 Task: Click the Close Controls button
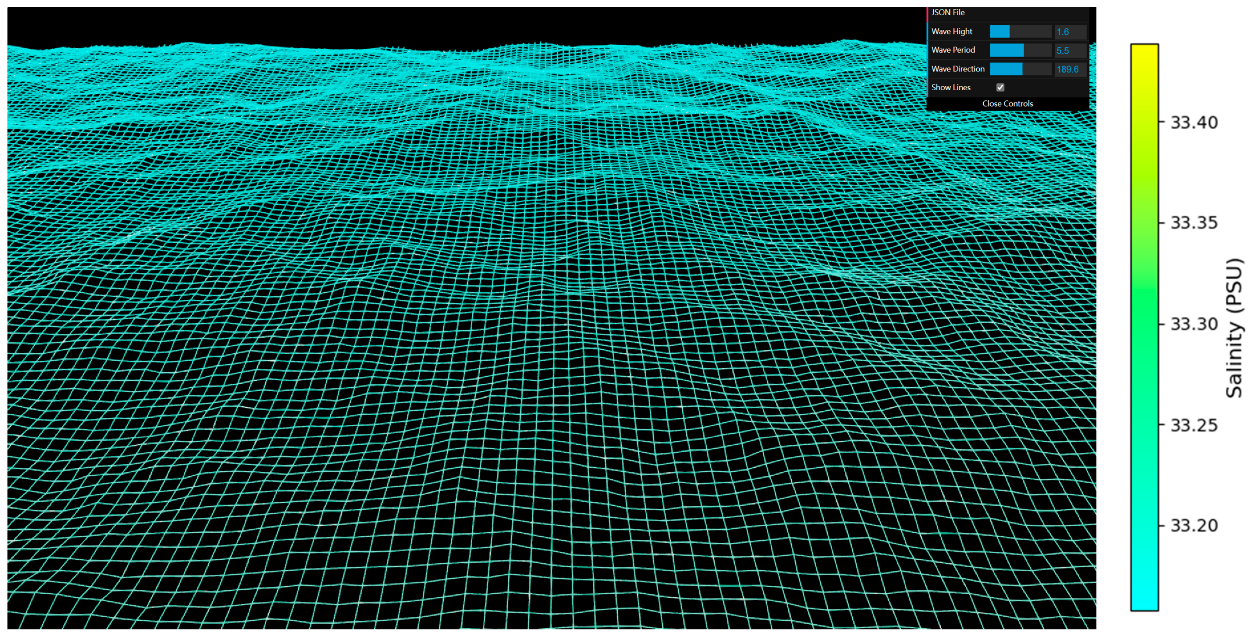(1007, 104)
